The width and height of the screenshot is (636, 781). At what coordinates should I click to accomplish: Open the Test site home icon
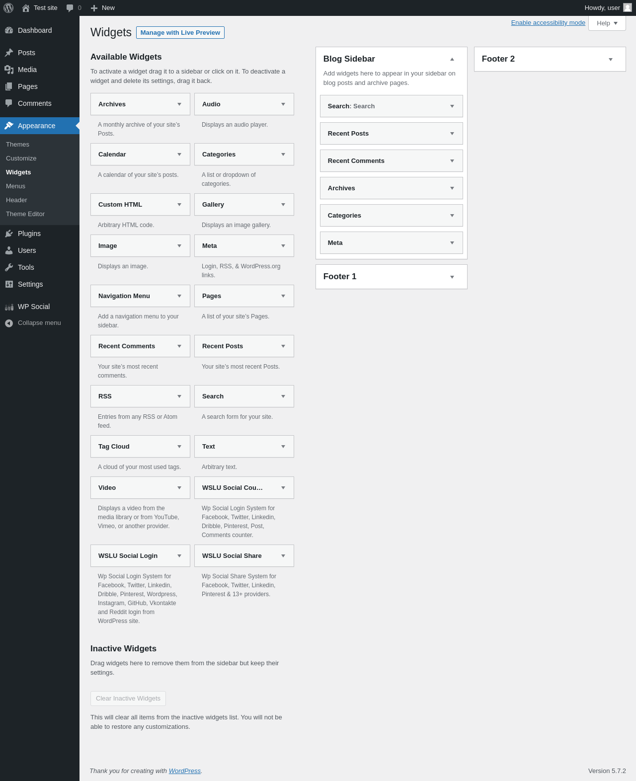point(26,8)
